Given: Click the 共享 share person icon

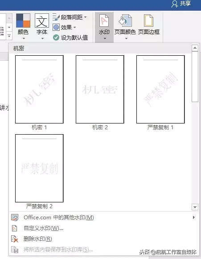Looking at the screenshot, I should [175, 4].
